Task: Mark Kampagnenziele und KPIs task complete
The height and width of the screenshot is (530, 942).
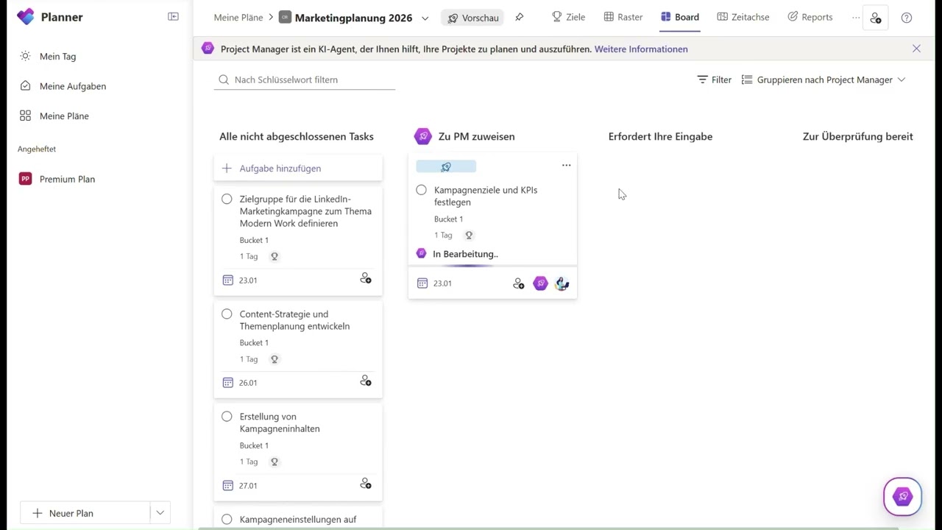Action: pyautogui.click(x=421, y=190)
